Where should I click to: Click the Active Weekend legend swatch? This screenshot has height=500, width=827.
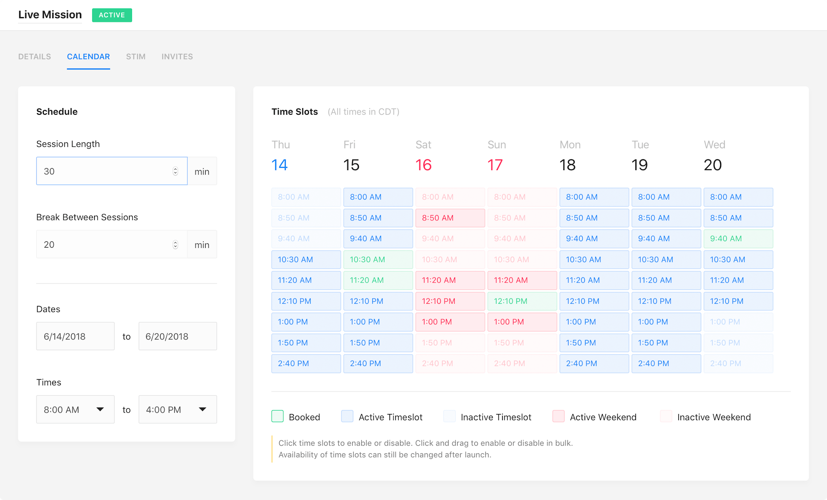tap(558, 416)
